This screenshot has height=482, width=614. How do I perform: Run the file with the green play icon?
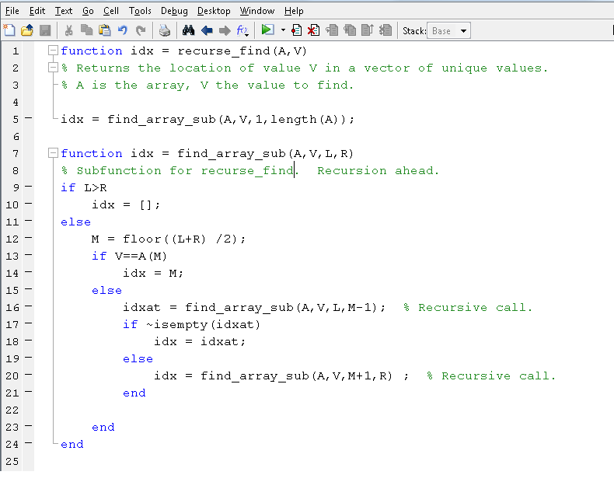coord(267,30)
